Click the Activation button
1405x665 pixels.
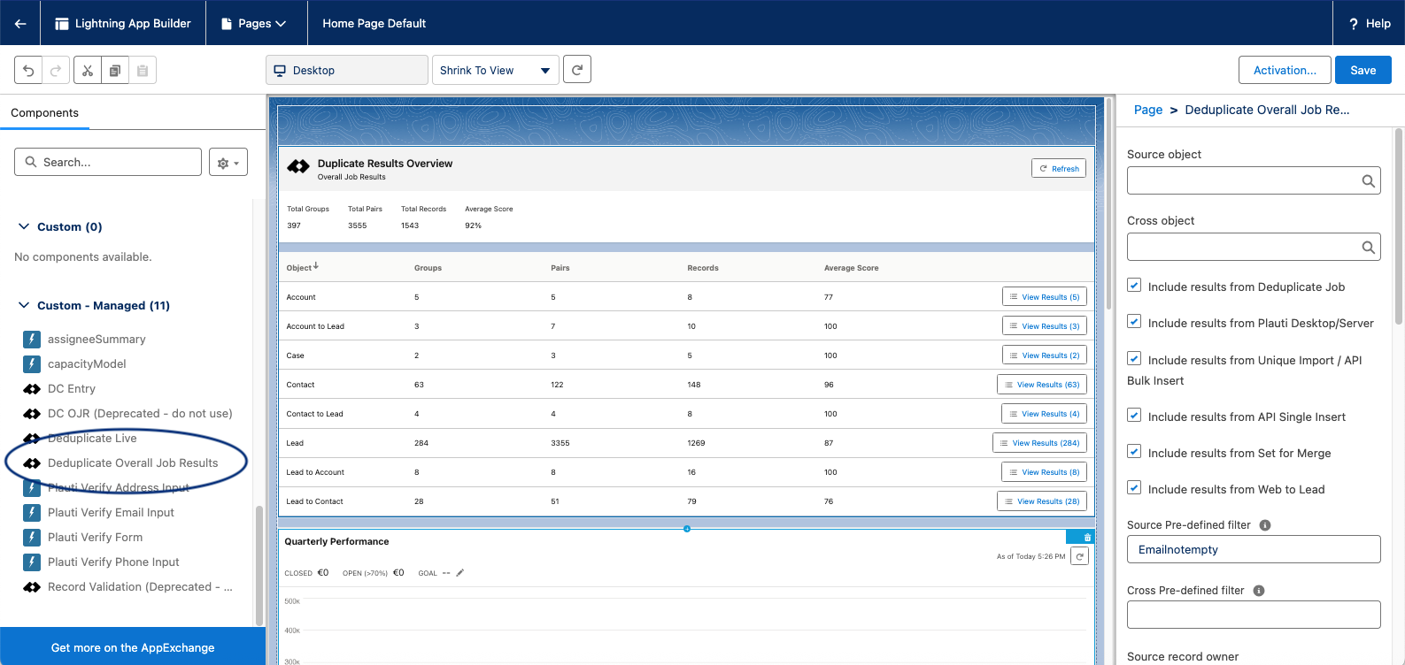click(1285, 70)
